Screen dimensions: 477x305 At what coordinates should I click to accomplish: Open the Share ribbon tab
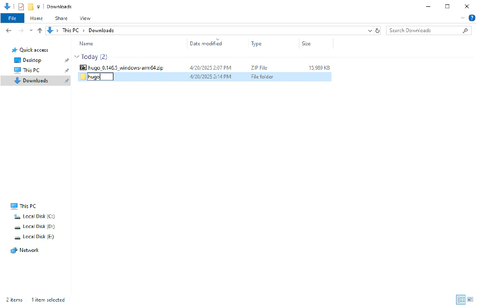pos(61,18)
